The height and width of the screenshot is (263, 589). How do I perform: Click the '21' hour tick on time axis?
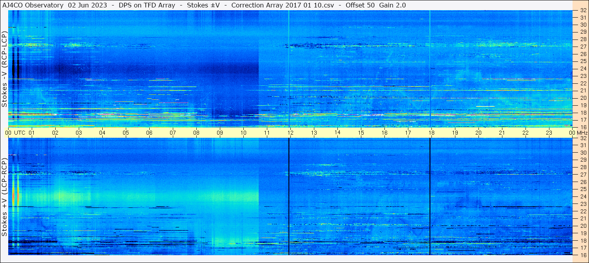click(502, 133)
